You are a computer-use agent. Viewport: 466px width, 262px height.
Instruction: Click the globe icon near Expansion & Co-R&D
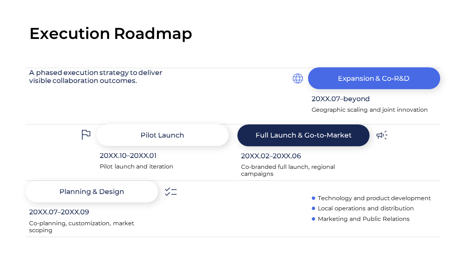point(298,78)
